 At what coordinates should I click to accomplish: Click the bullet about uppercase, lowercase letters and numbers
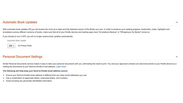pos(37,78)
